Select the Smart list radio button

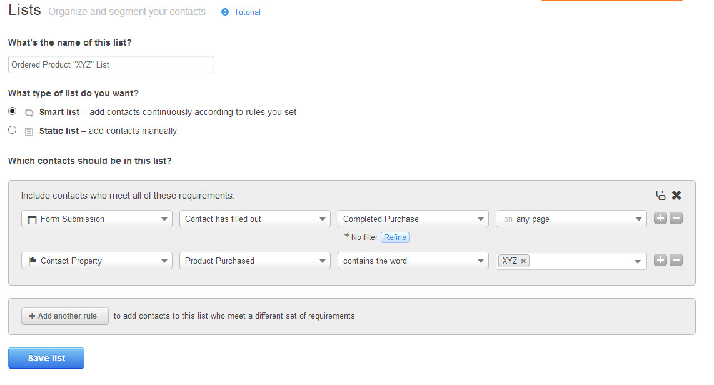click(13, 111)
